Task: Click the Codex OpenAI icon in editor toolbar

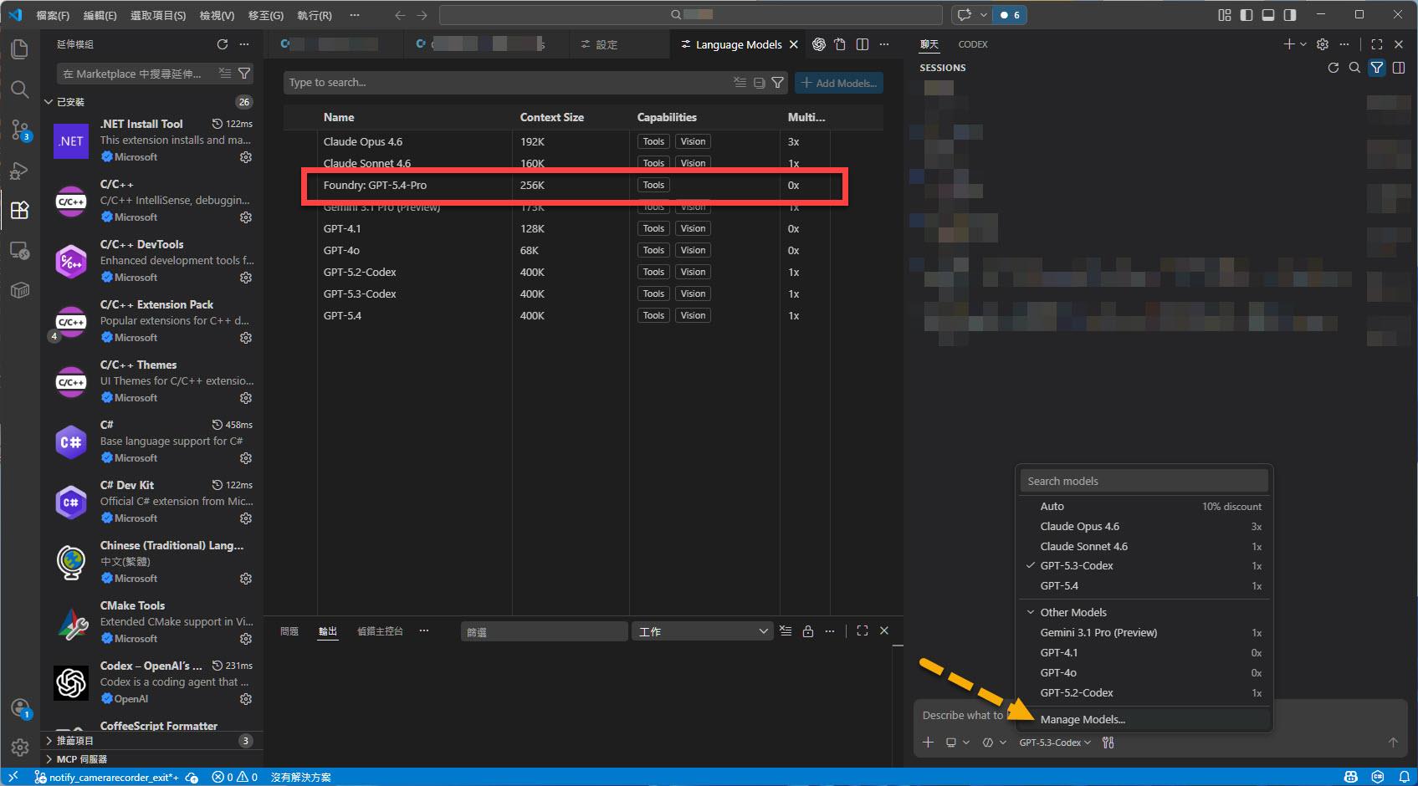Action: 819,44
